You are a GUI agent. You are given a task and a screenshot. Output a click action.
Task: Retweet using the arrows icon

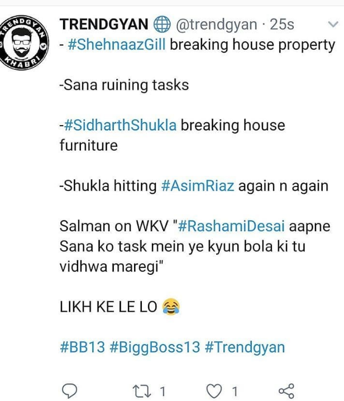pyautogui.click(x=142, y=392)
